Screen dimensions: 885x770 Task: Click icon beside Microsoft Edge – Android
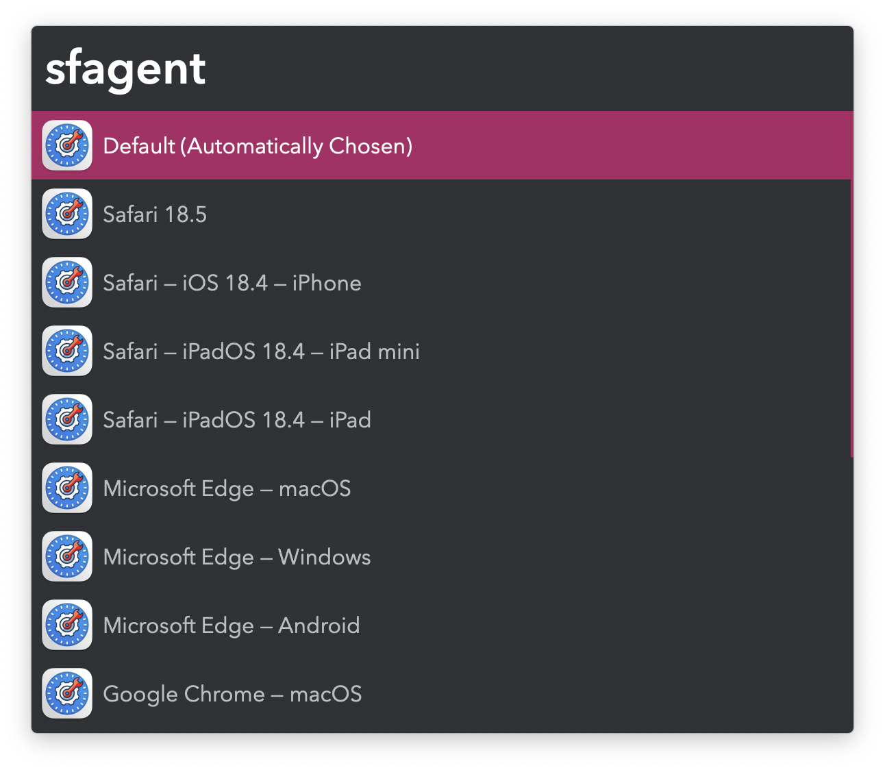[67, 625]
